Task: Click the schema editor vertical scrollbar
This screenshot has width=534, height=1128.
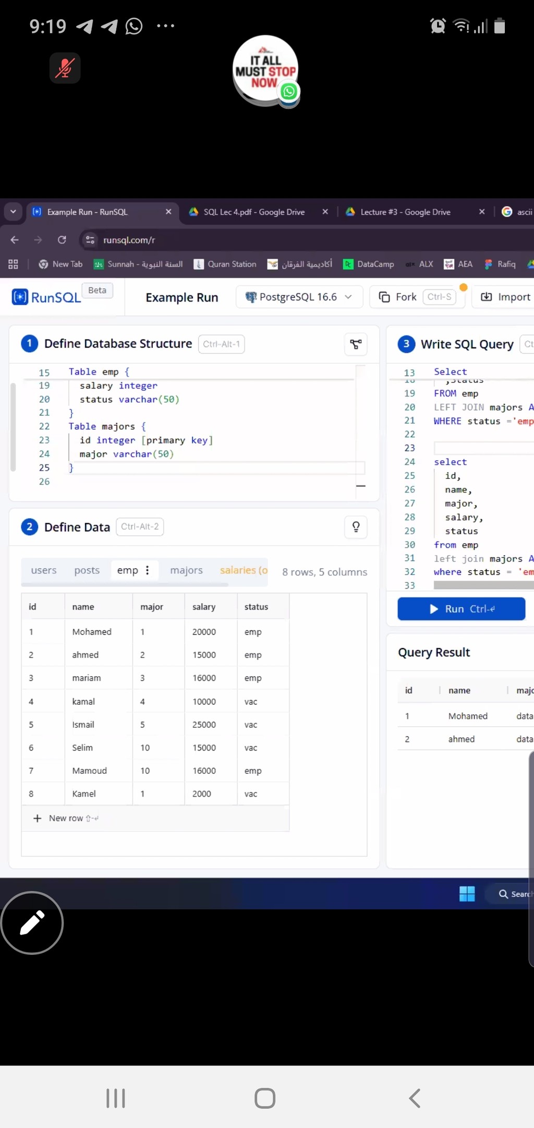Action: (13, 427)
